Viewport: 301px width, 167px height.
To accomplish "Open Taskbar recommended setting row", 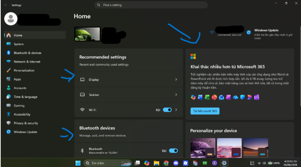I will 129,95.
